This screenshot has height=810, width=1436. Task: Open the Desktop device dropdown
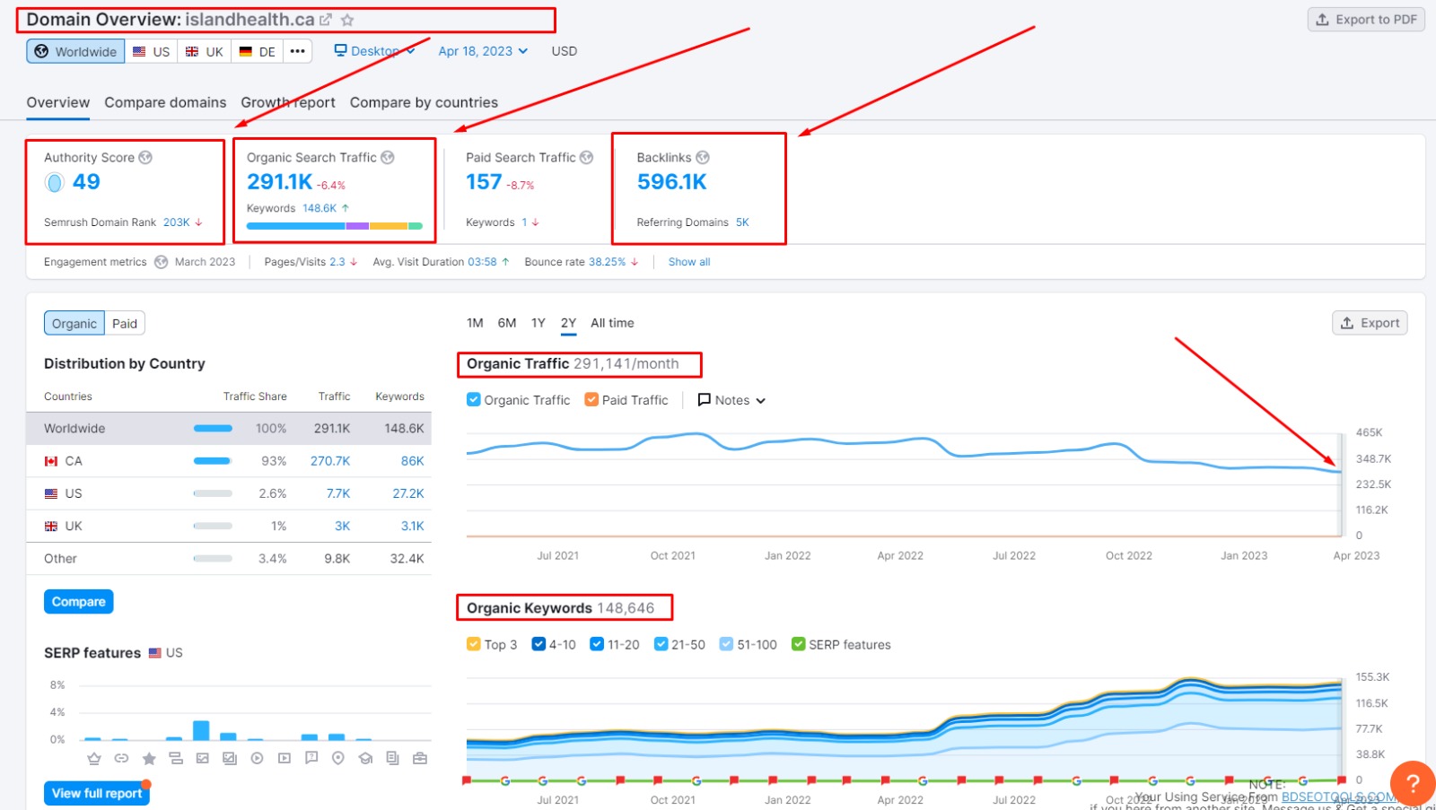point(373,51)
